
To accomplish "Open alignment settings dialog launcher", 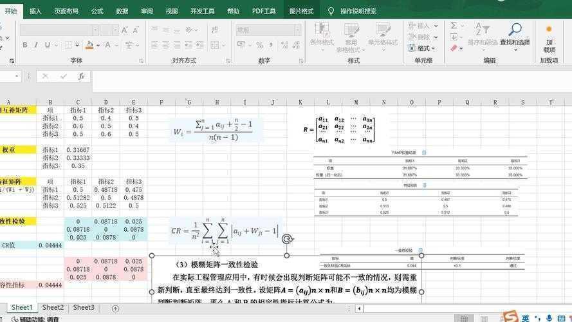I will click(228, 61).
